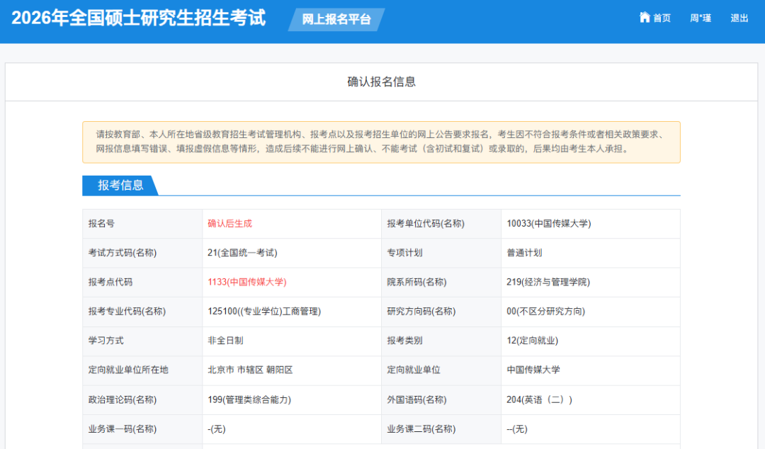Click the yellow notice banner text

click(382, 142)
